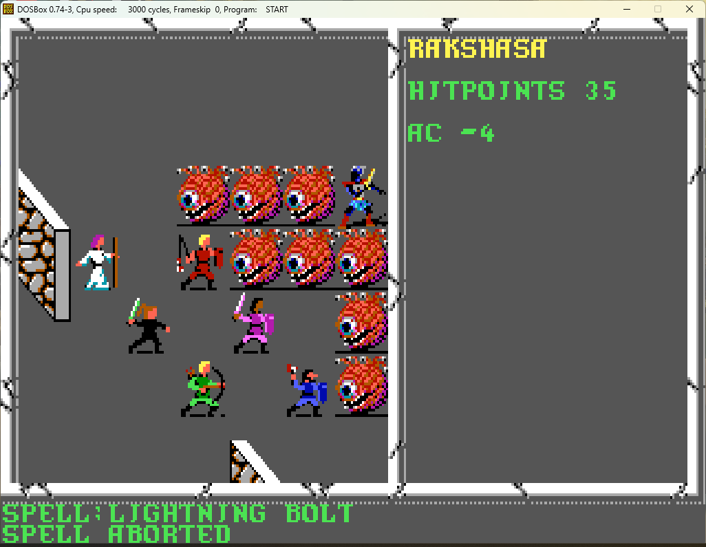This screenshot has width=706, height=547.
Task: Click the DOSBox icon in the title bar
Action: pos(8,9)
